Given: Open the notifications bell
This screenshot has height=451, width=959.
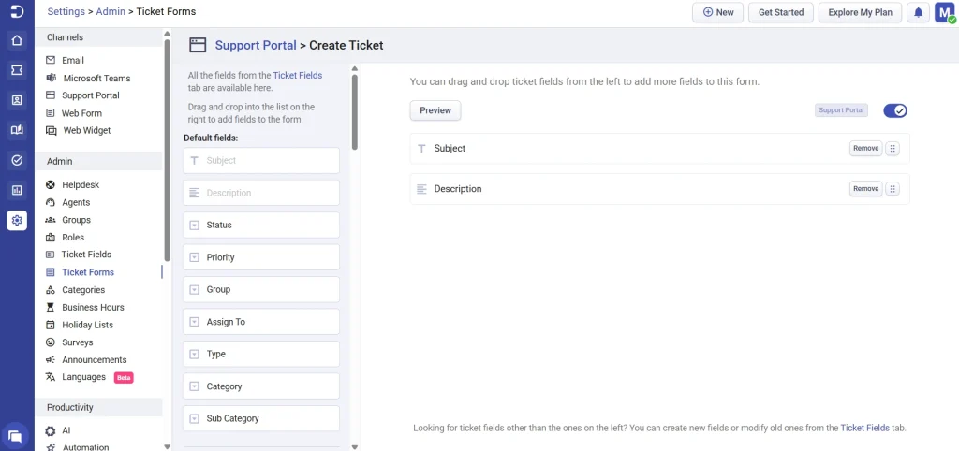Looking at the screenshot, I should click(918, 12).
